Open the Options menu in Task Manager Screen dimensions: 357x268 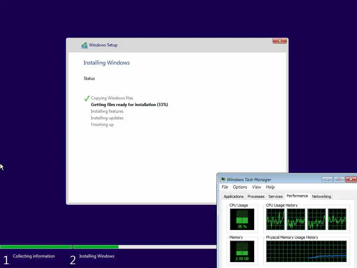click(x=240, y=187)
